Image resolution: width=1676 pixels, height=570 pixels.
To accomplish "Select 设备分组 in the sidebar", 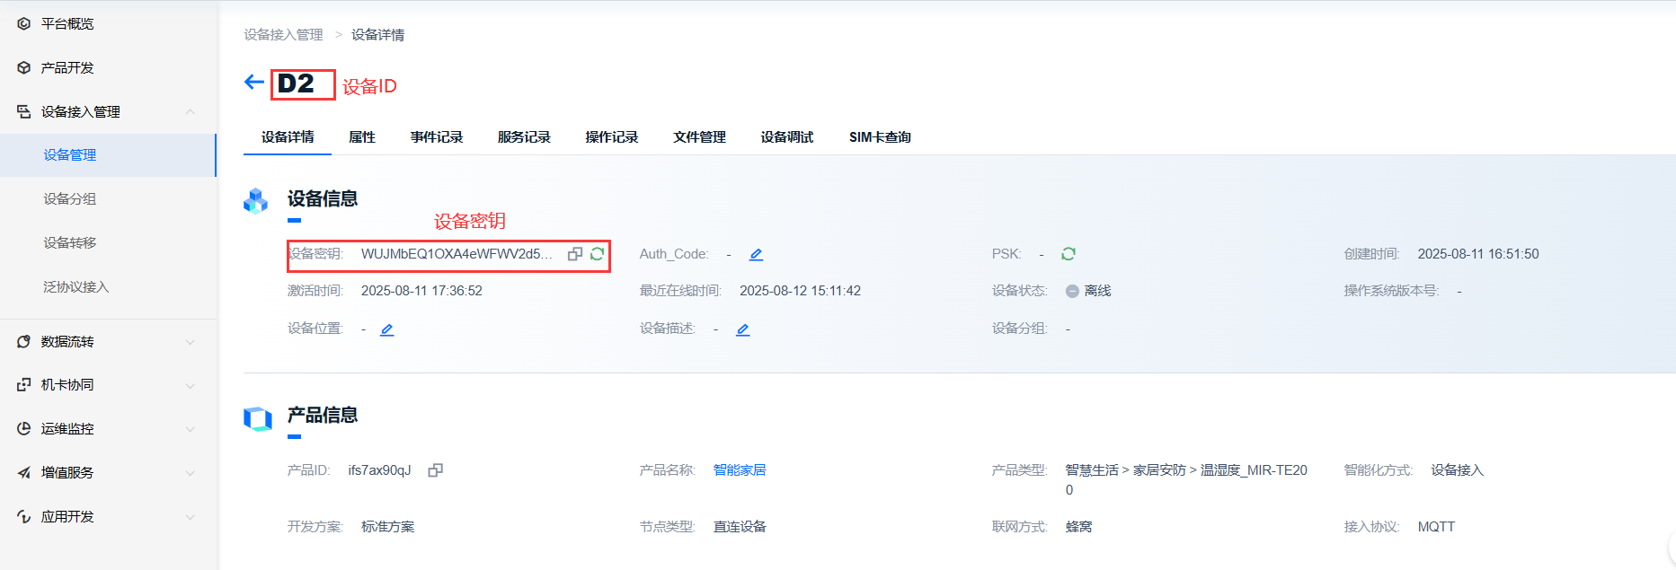I will [x=70, y=199].
